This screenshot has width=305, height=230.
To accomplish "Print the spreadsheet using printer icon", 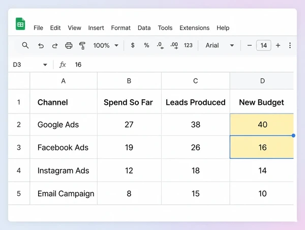I will click(x=69, y=46).
